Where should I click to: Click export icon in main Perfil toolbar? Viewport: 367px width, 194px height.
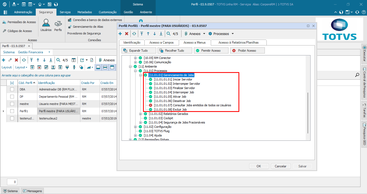(x=82, y=60)
